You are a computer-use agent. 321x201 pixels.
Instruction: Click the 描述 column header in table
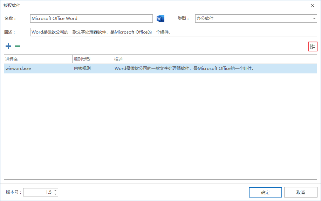pos(215,59)
